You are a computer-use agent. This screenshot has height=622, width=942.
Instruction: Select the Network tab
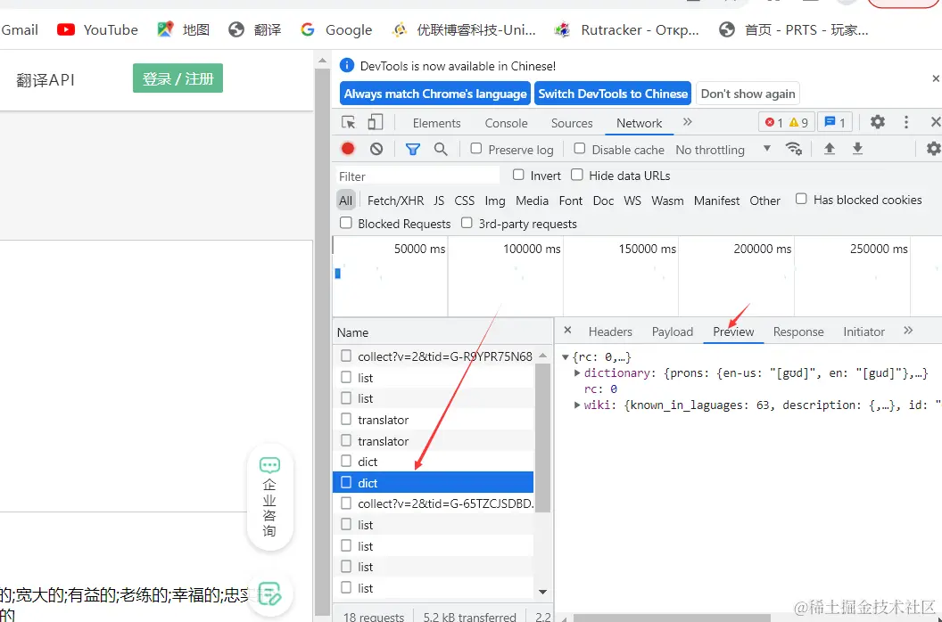[640, 123]
